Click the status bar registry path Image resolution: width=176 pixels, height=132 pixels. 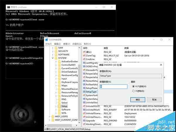click(67, 129)
